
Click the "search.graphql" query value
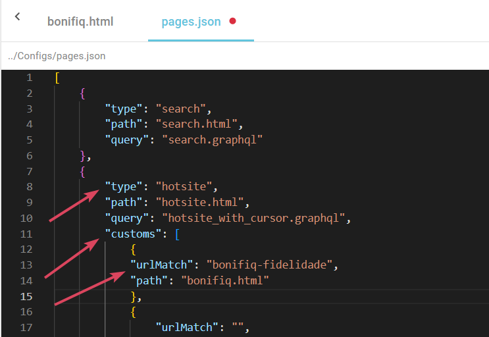(212, 140)
